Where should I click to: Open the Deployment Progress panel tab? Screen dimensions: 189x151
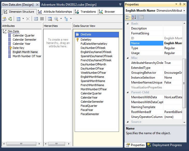(165, 145)
